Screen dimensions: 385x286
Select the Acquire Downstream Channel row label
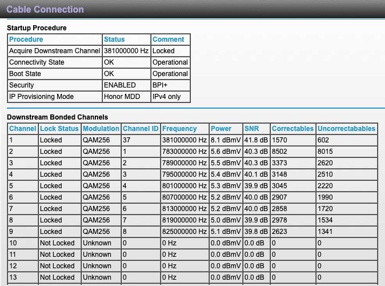tap(54, 51)
